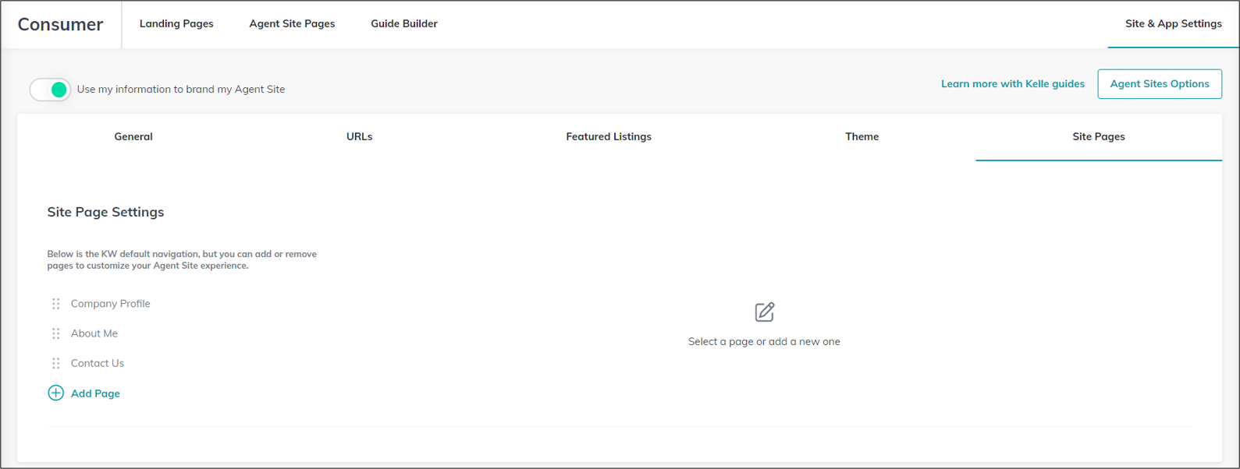Click 'Use my information to brand my Agent Site' label
Image resolution: width=1240 pixels, height=469 pixels.
coord(181,89)
